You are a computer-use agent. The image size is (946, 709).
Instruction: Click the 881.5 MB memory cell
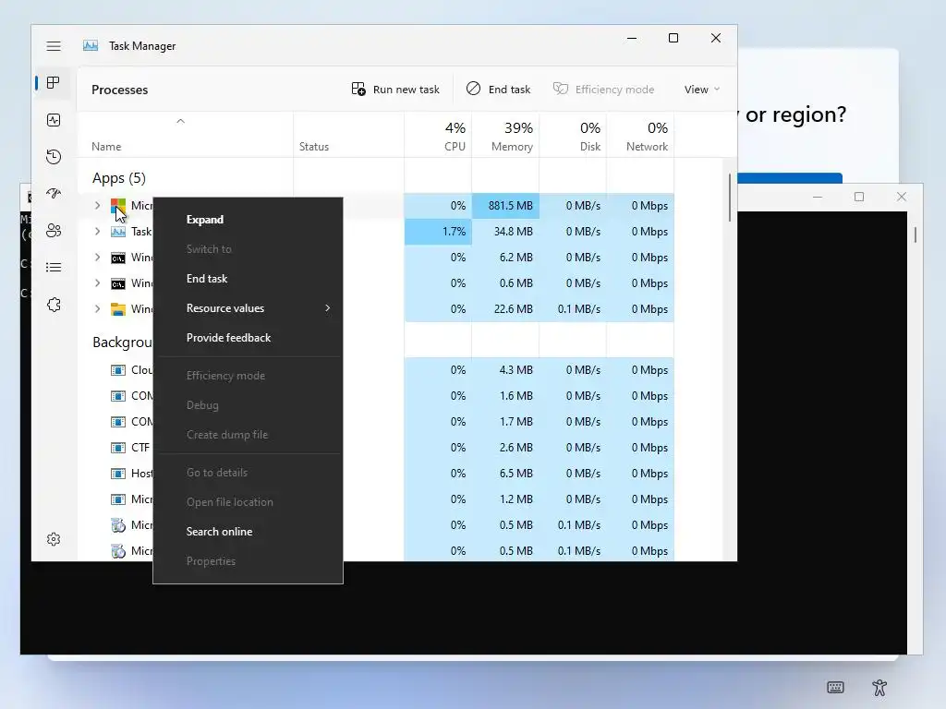(505, 206)
